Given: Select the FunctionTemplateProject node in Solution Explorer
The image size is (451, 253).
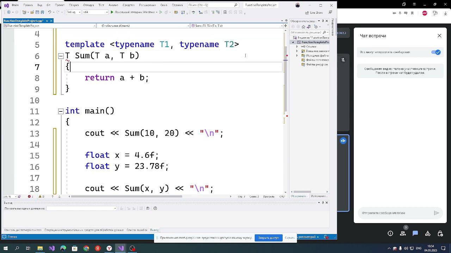Looking at the screenshot, I should 315,42.
